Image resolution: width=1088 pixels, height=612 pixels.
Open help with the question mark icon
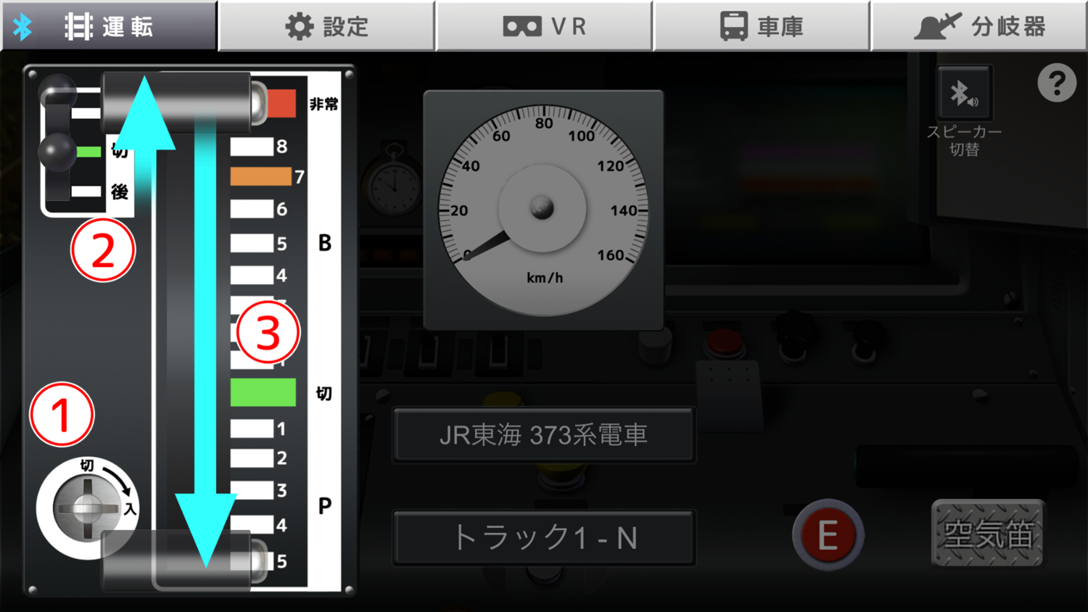pyautogui.click(x=1057, y=83)
